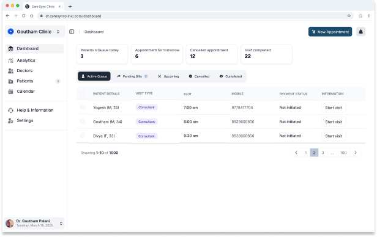This screenshot has height=237, width=377.
Task: Expand the Goutham Clinic switcher
Action: coord(35,32)
